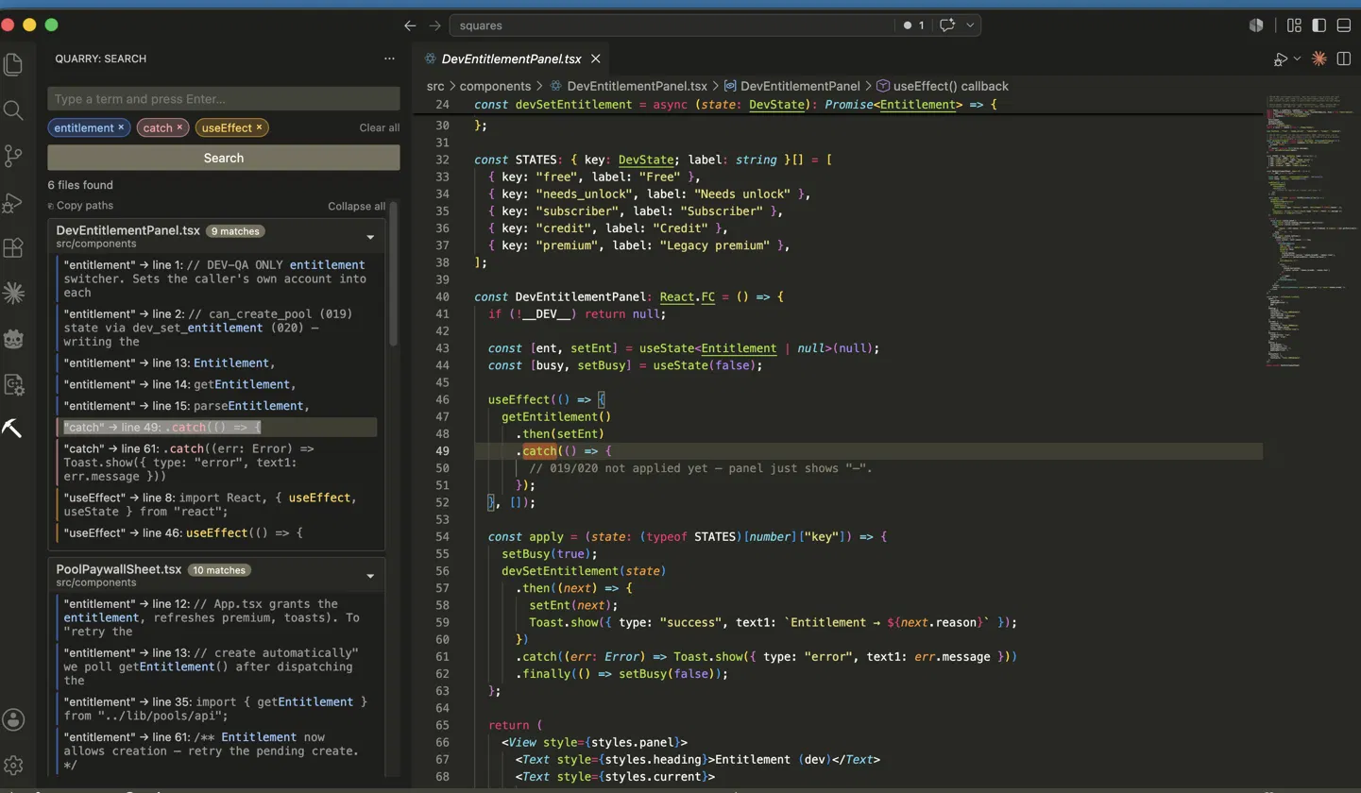Open the Run and Debug view
The height and width of the screenshot is (793, 1361).
click(13, 202)
